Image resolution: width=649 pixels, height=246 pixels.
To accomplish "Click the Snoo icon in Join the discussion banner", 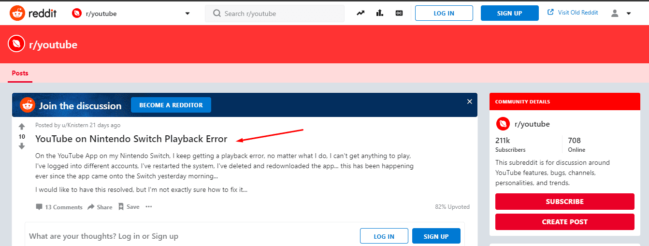I will (28, 105).
